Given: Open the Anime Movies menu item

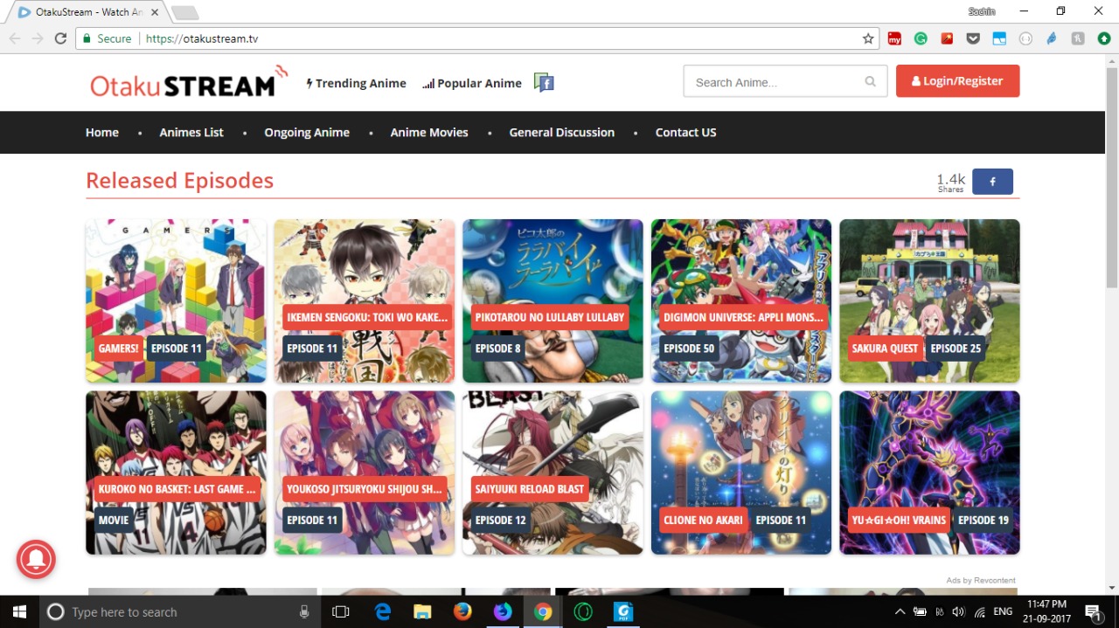Looking at the screenshot, I should (x=429, y=133).
